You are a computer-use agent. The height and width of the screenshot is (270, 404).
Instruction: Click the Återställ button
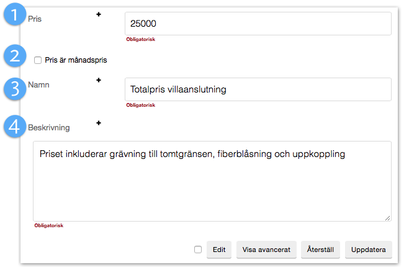[x=321, y=250]
